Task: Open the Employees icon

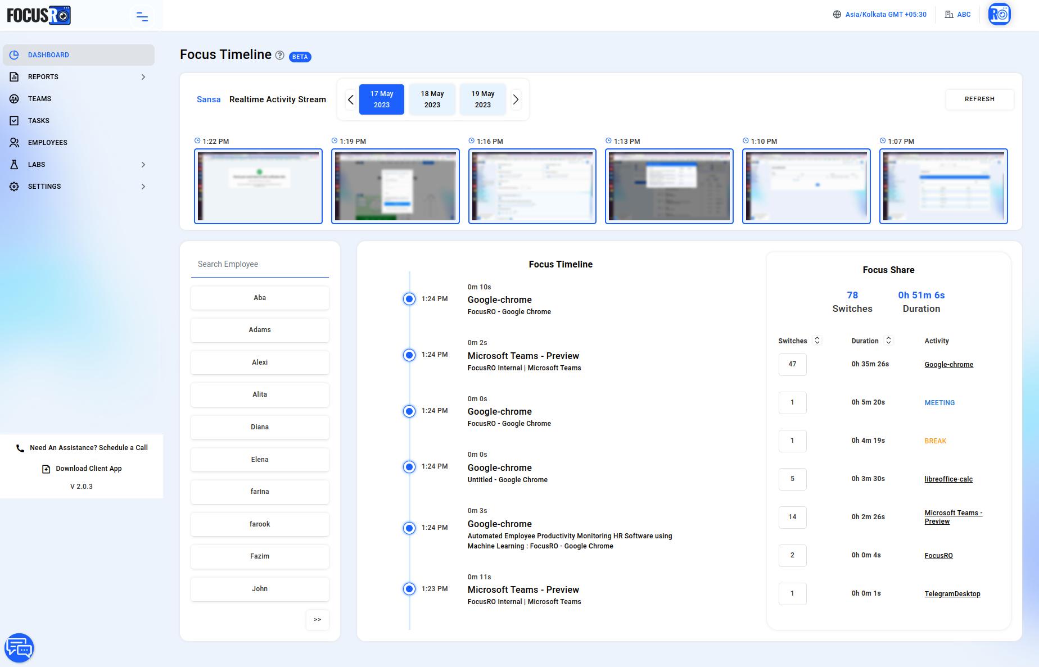Action: point(14,142)
